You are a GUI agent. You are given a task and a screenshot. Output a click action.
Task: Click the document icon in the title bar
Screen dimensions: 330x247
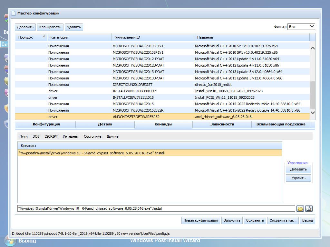point(13,13)
